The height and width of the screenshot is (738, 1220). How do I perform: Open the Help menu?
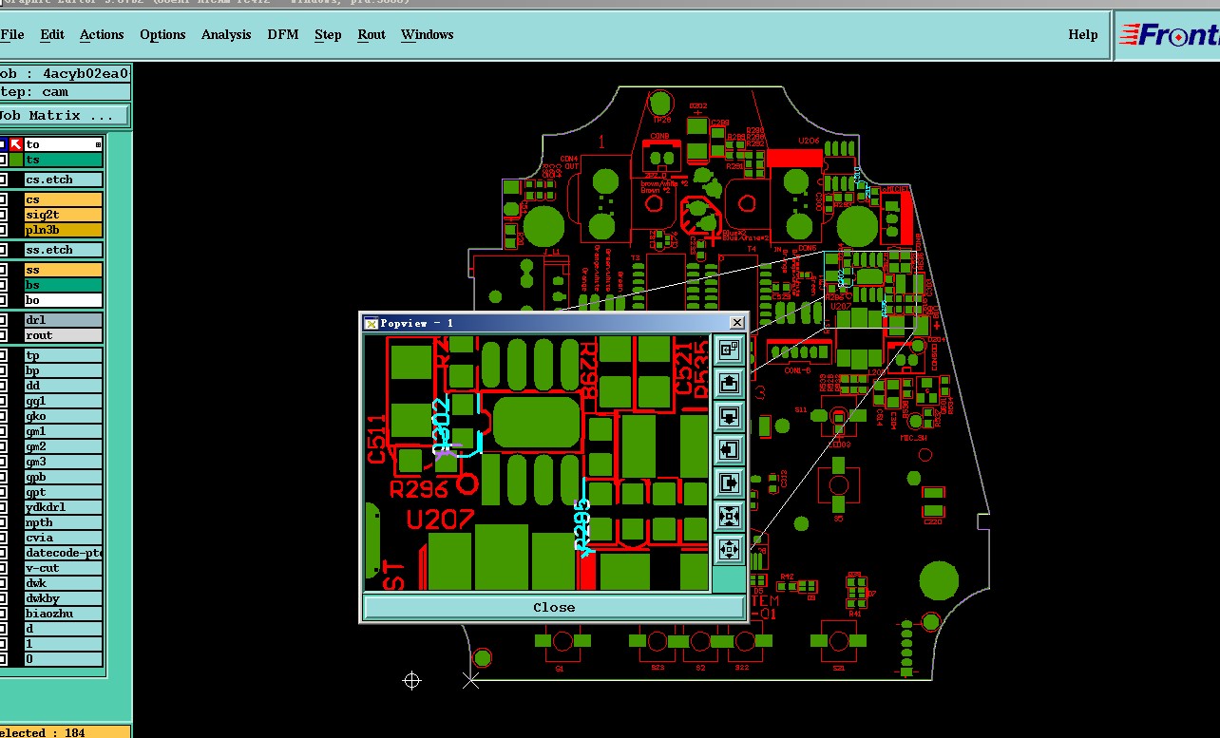point(1083,34)
